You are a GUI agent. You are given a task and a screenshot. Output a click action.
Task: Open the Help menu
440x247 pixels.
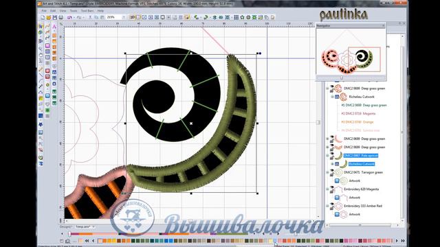[x=100, y=11]
